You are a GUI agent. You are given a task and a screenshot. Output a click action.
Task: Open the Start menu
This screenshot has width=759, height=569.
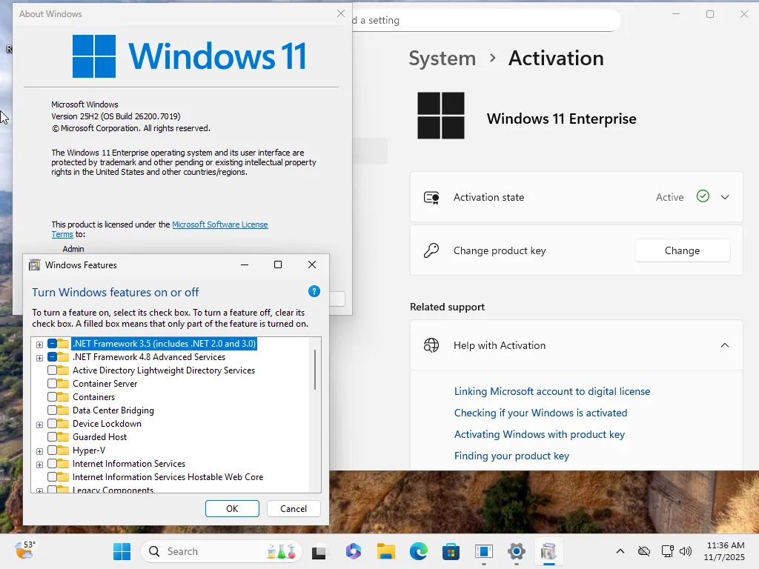coord(122,551)
